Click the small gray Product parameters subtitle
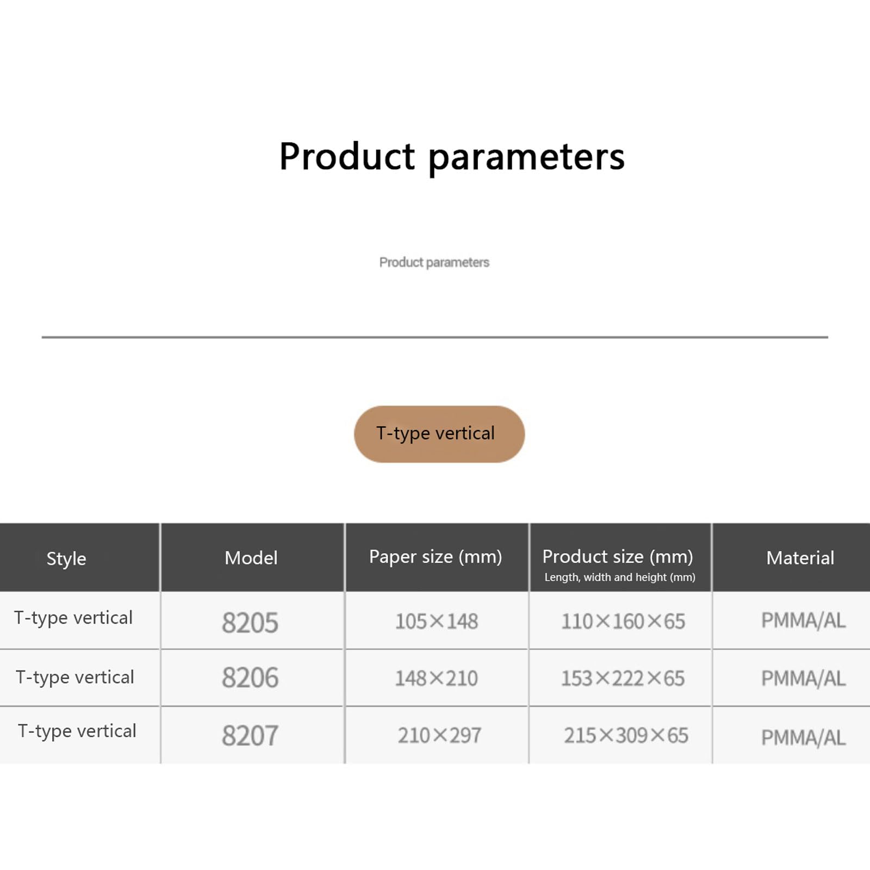The image size is (870, 870). coord(434,263)
